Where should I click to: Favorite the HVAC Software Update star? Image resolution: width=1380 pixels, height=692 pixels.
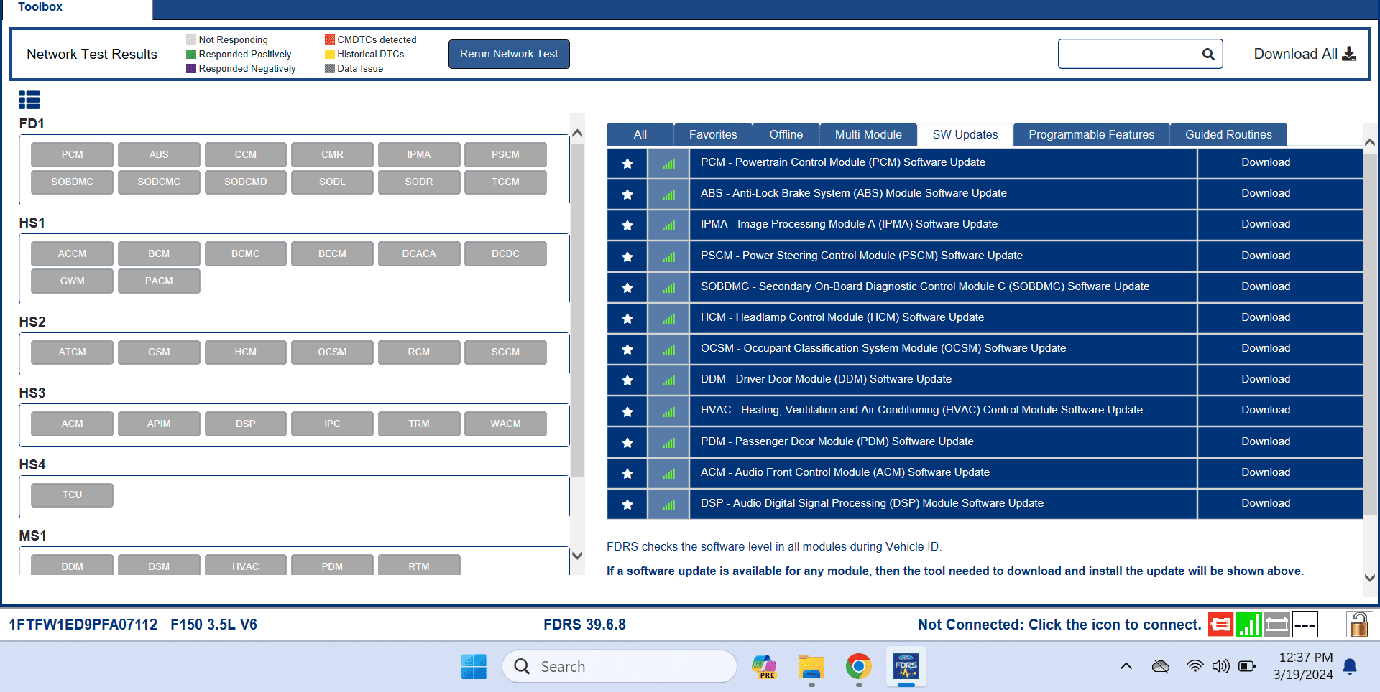pyautogui.click(x=627, y=411)
